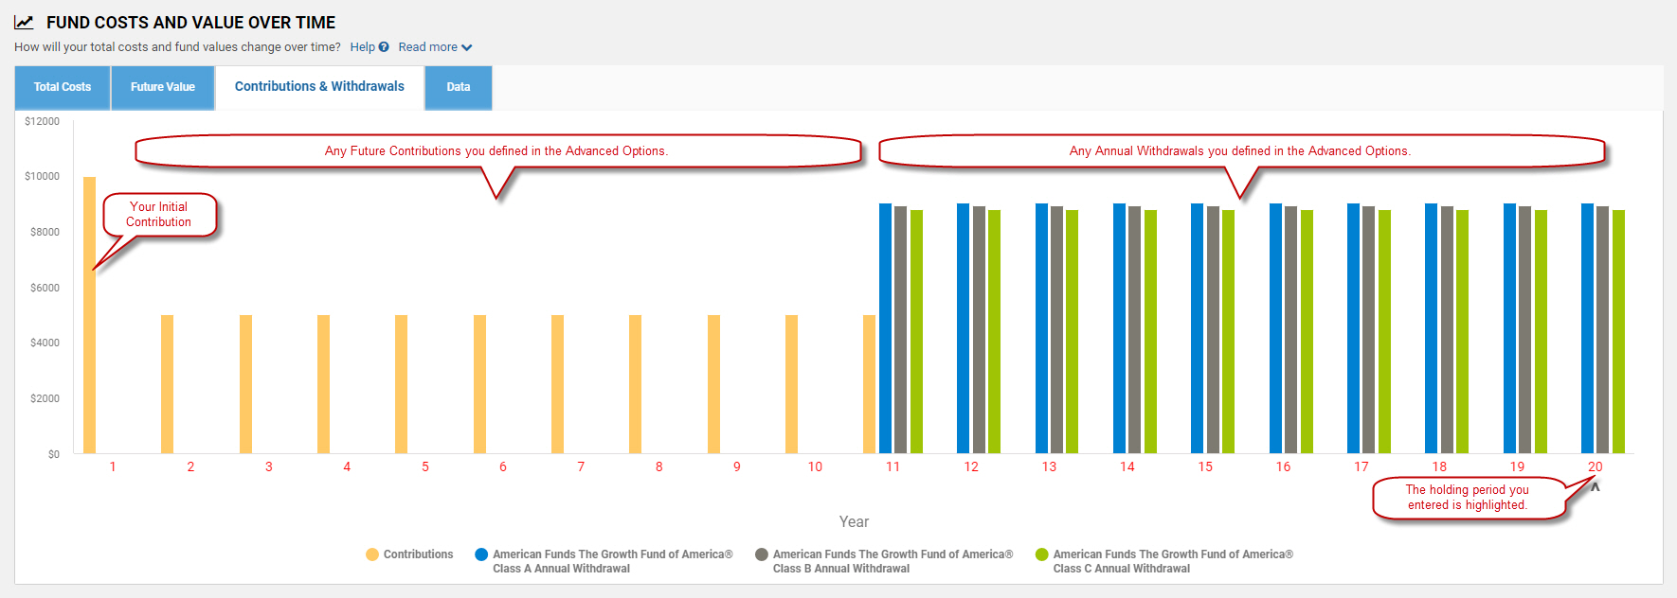
Task: Click the year 20 axis label
Action: [1596, 466]
